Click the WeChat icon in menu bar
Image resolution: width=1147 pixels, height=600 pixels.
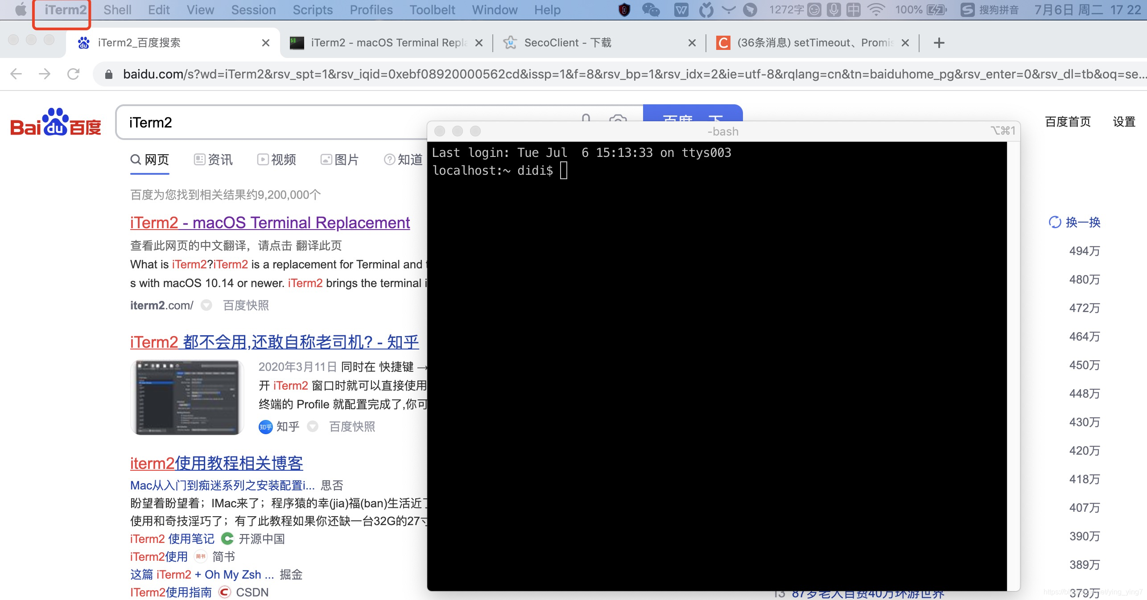(650, 10)
